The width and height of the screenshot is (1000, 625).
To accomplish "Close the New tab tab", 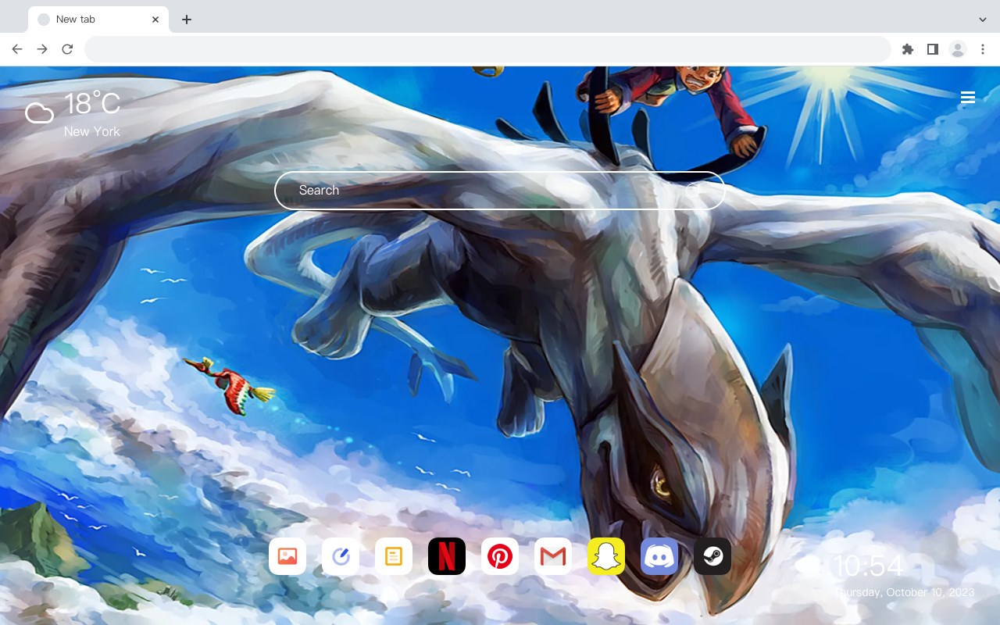I will click(155, 20).
